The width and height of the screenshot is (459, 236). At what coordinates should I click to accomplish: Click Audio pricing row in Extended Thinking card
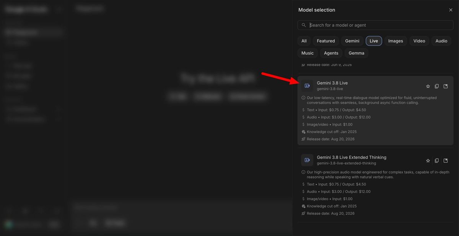[x=336, y=191]
